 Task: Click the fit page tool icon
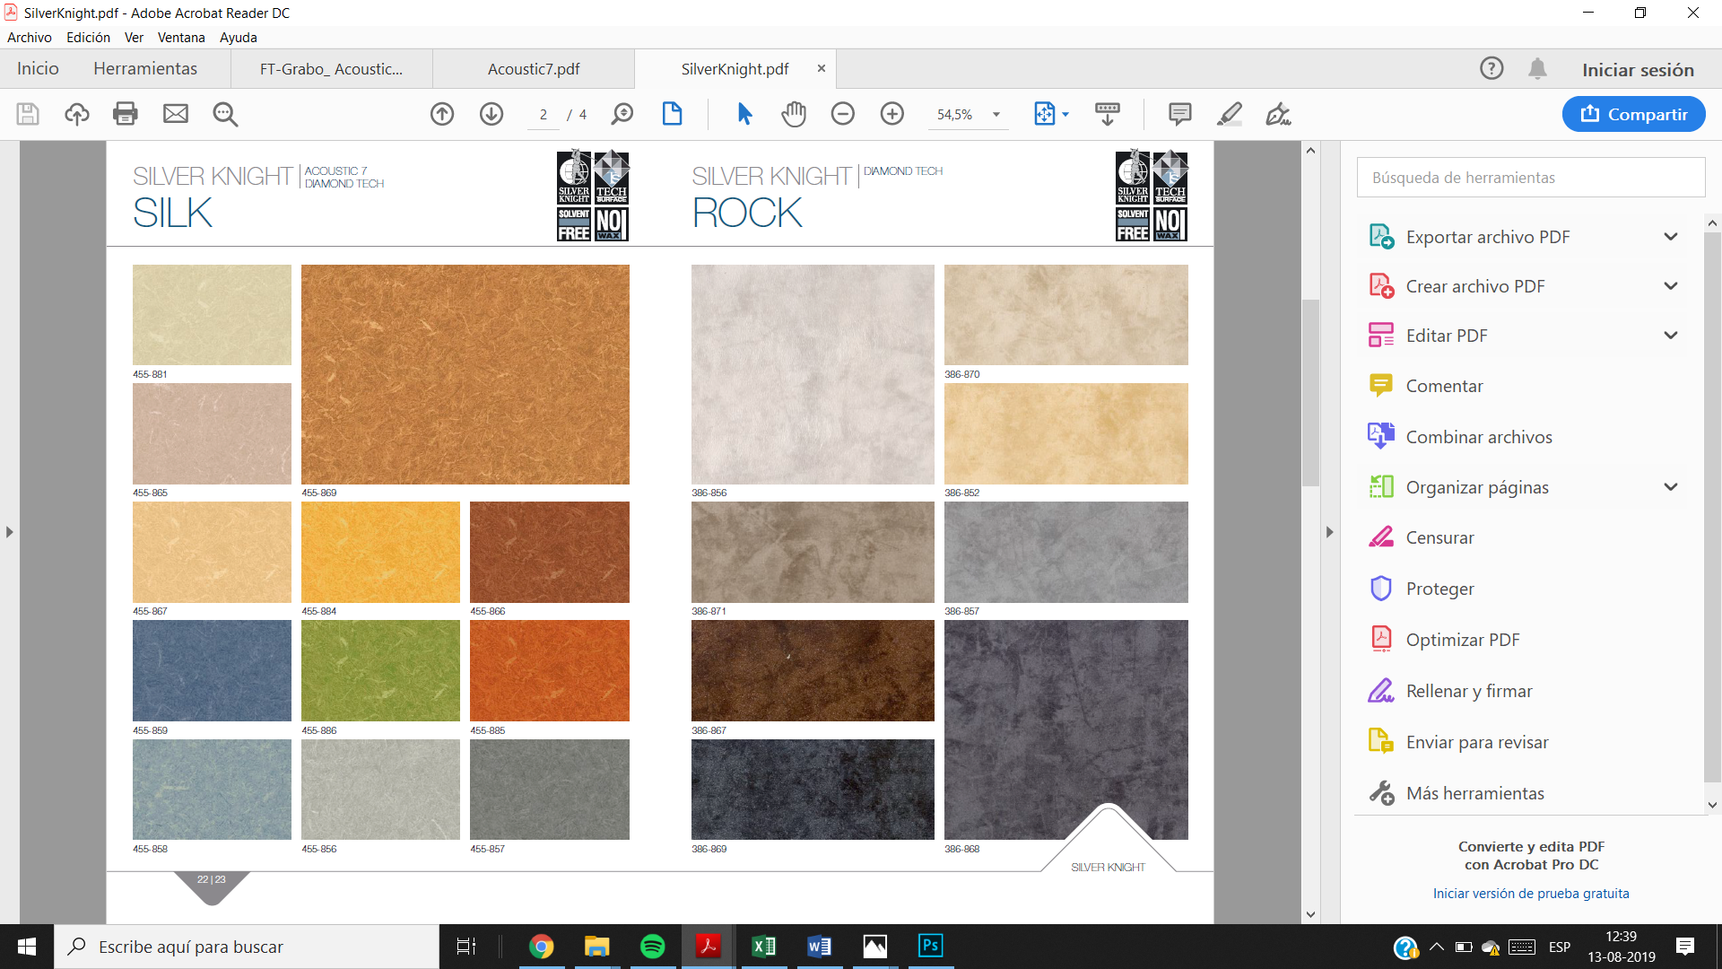1045,114
